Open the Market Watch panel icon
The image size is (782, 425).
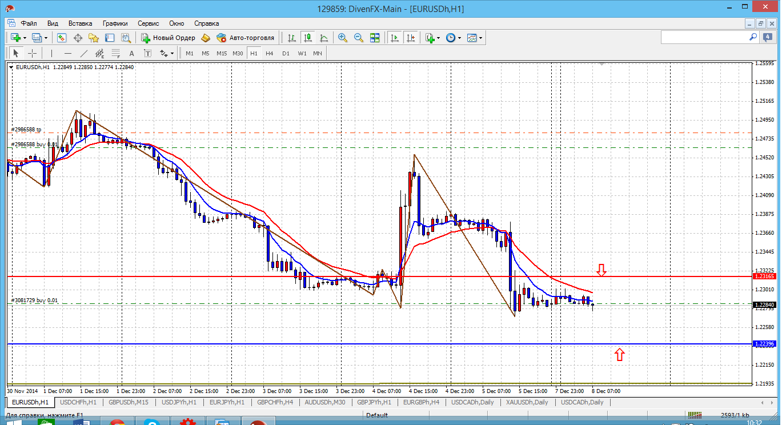pos(61,38)
